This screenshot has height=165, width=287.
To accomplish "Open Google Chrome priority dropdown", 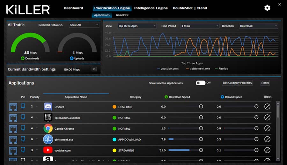I will tap(37, 128).
